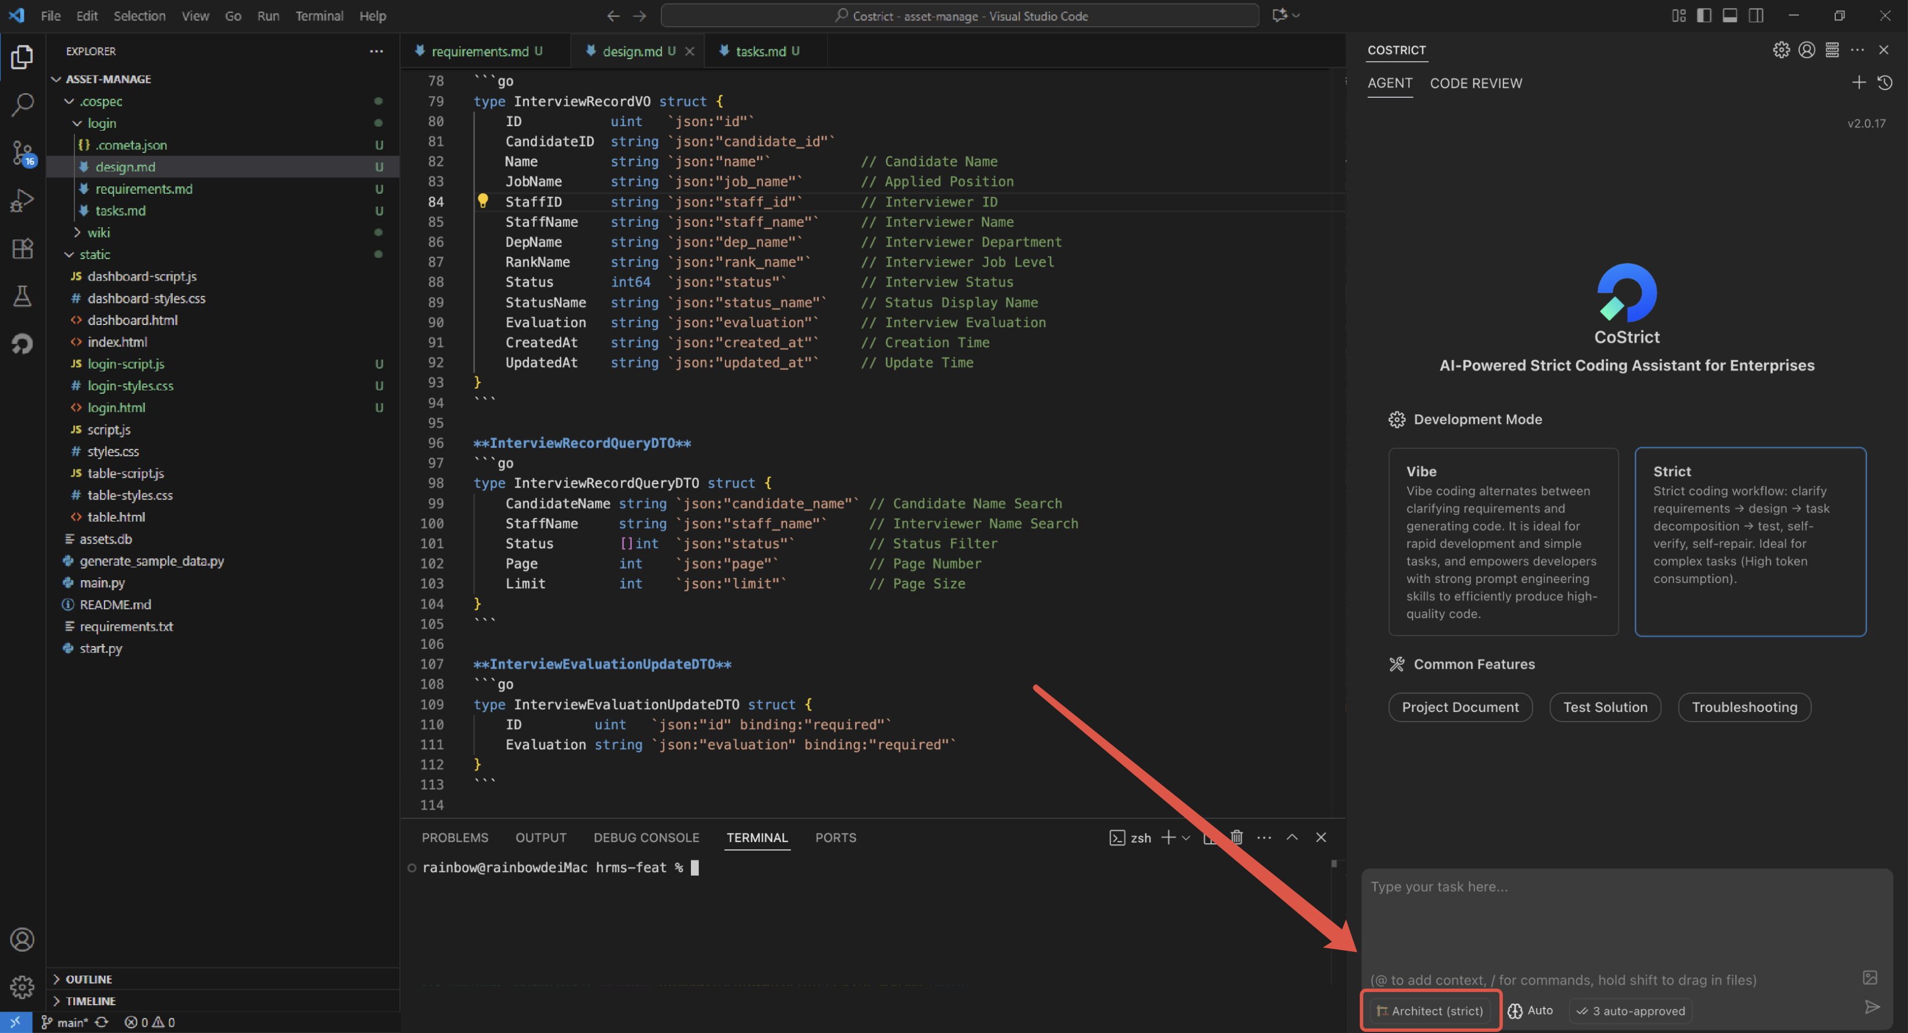Open Architect (strict) mode dropdown
This screenshot has height=1033, width=1908.
[1430, 1010]
